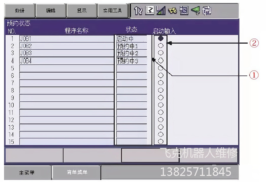Click the coordinate/job status icon
Image resolution: width=266 pixels, height=182 pixels.
[150, 11]
